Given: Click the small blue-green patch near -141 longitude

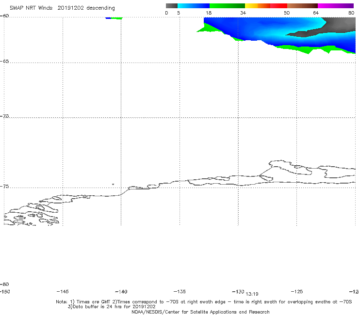Looking at the screenshot, I should pyautogui.click(x=114, y=18).
